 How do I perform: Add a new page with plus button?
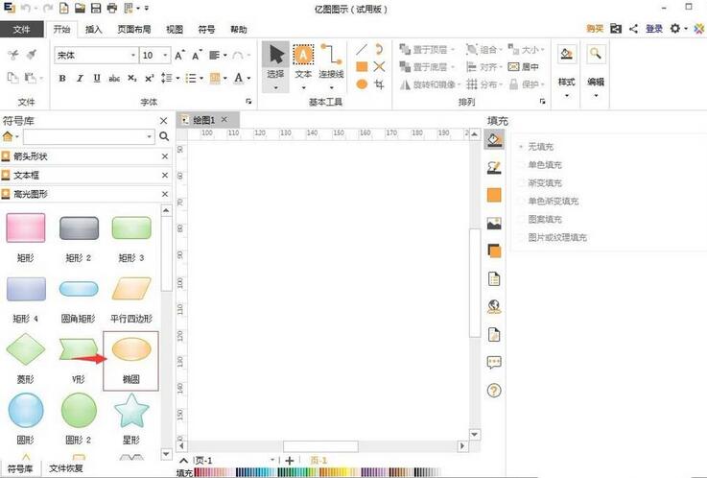click(290, 461)
